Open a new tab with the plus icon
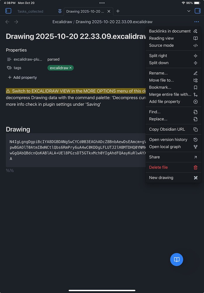The height and width of the screenshot is (293, 204). pos(118,11)
